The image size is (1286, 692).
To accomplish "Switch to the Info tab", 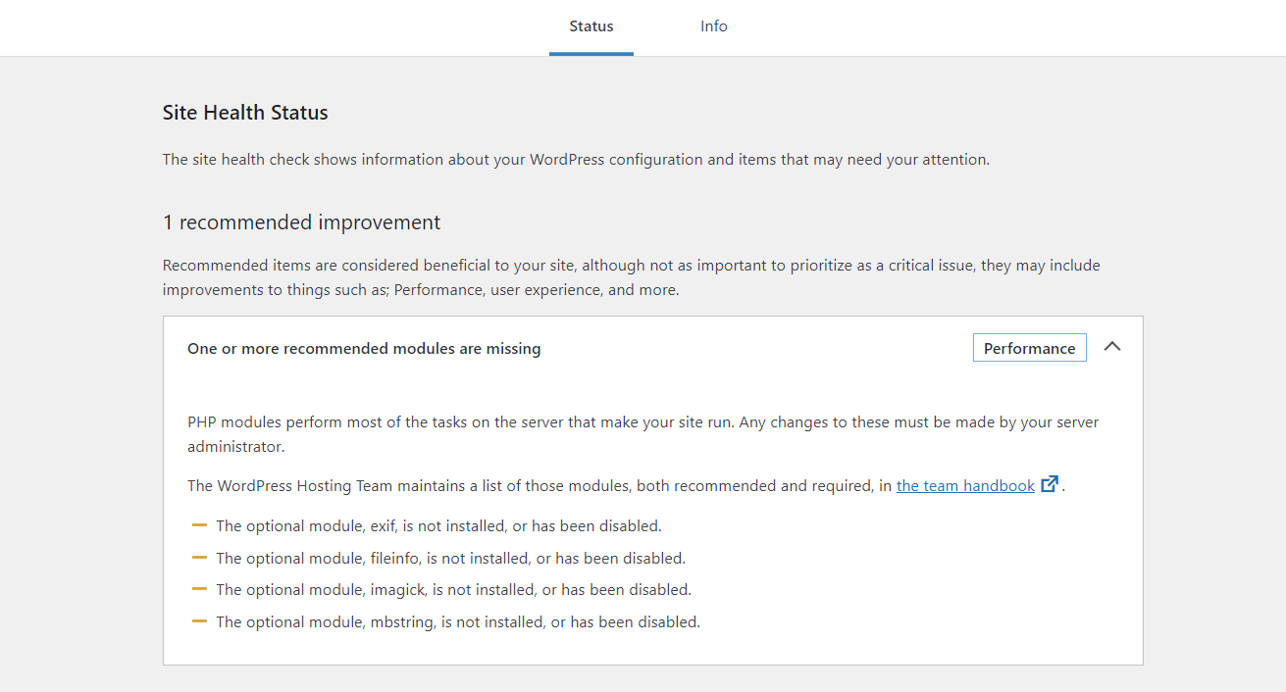I will tap(713, 26).
